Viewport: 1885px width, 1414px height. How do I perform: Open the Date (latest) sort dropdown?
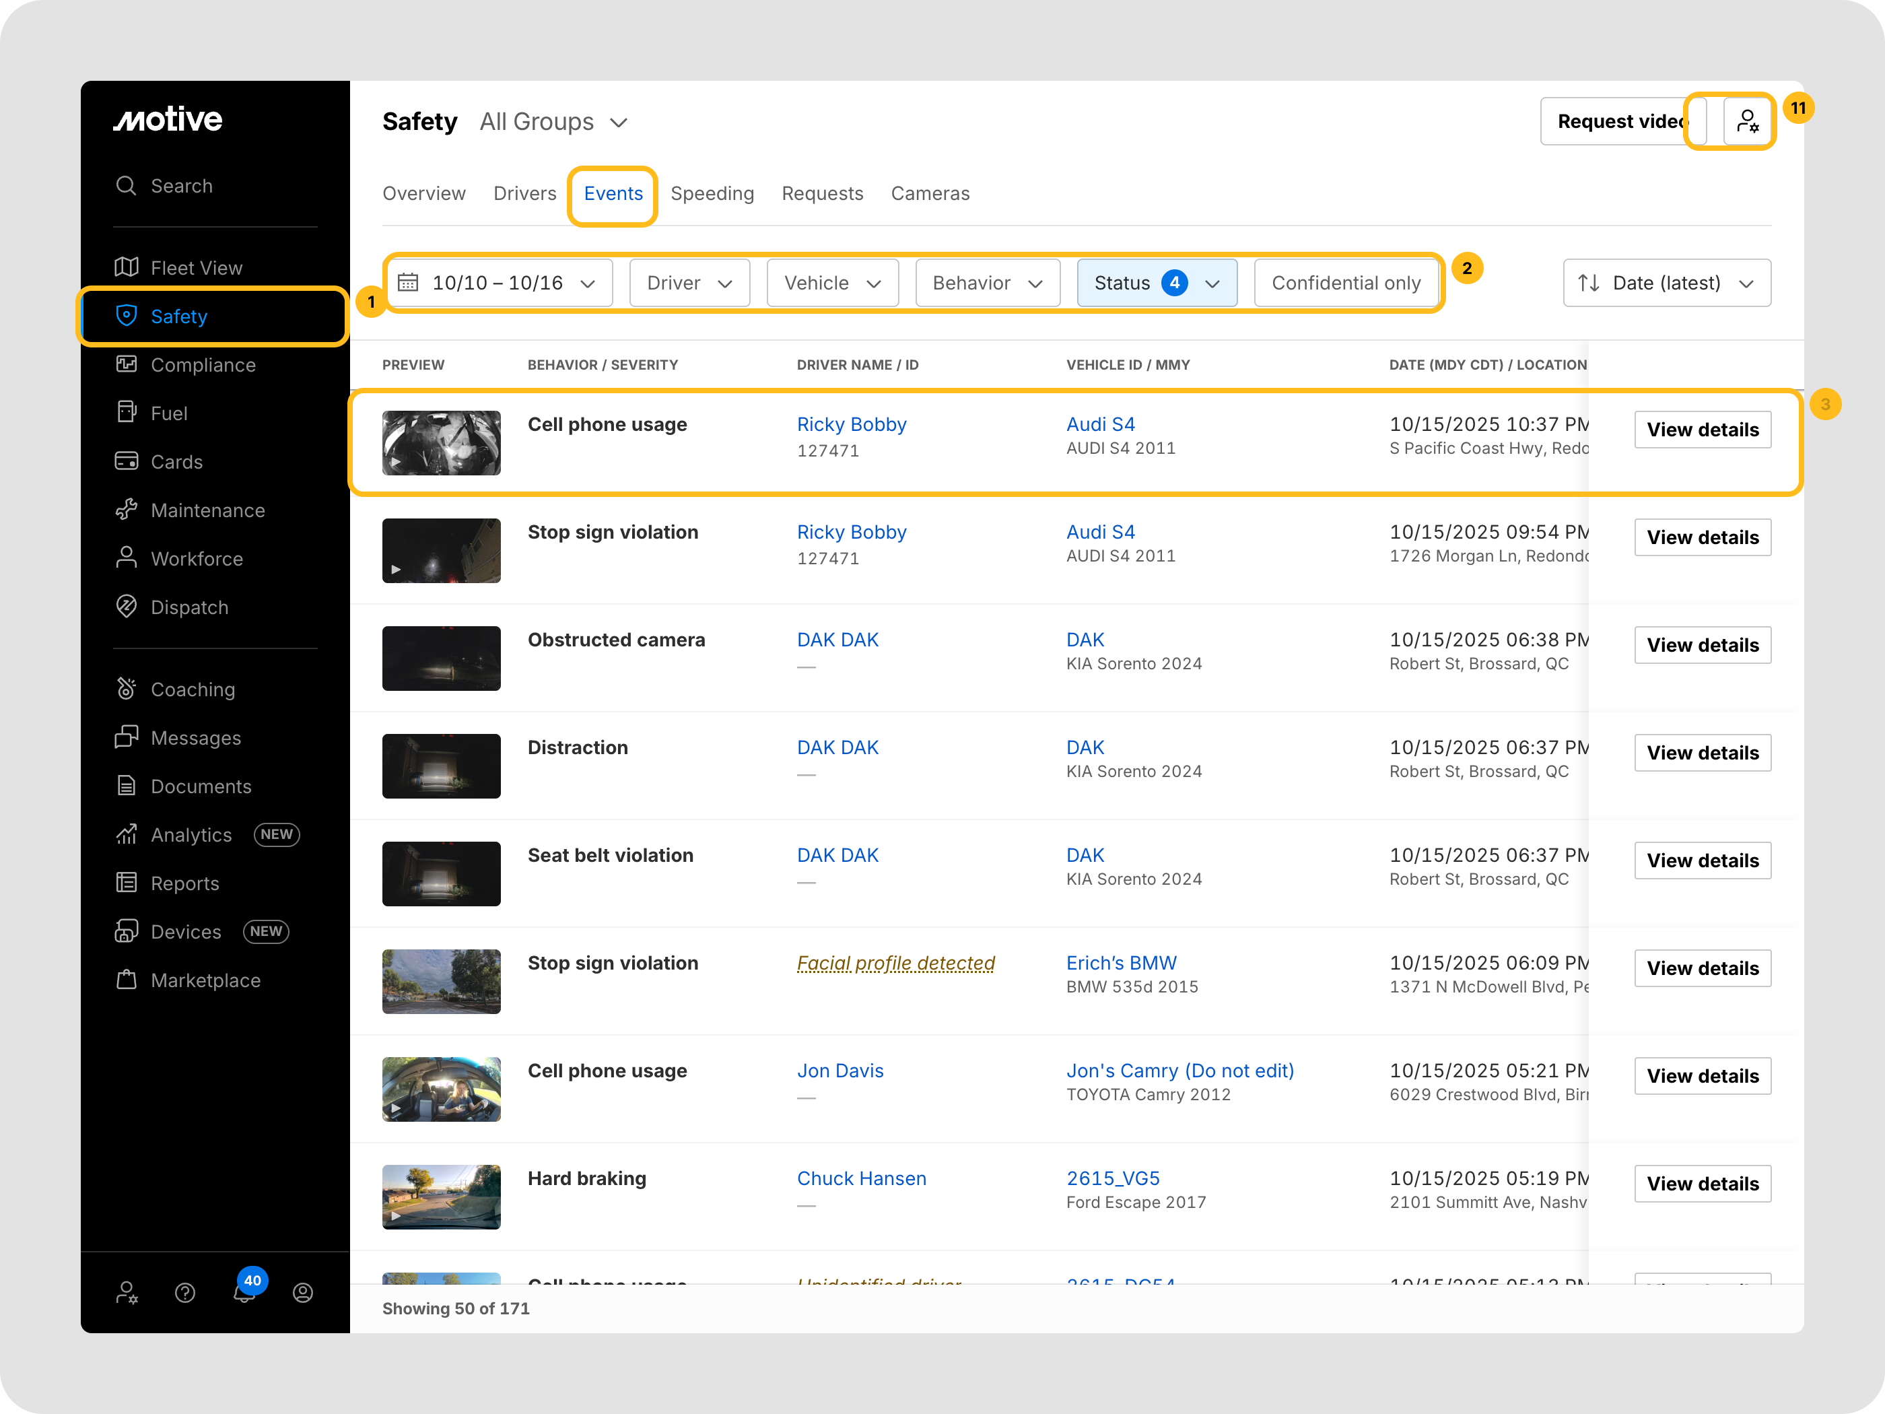(x=1666, y=283)
